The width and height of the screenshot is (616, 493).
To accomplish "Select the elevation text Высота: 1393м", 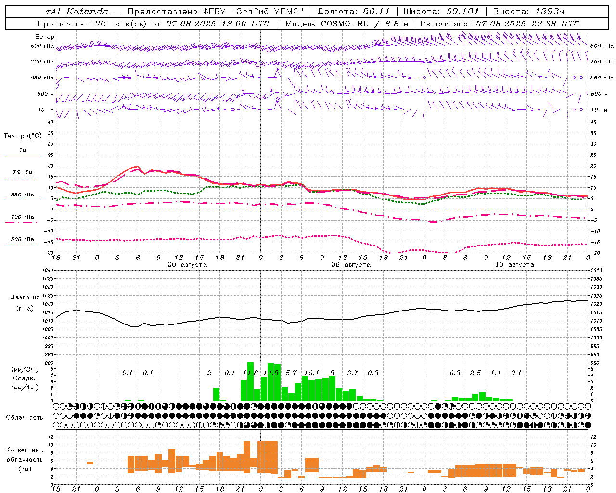I will [528, 12].
